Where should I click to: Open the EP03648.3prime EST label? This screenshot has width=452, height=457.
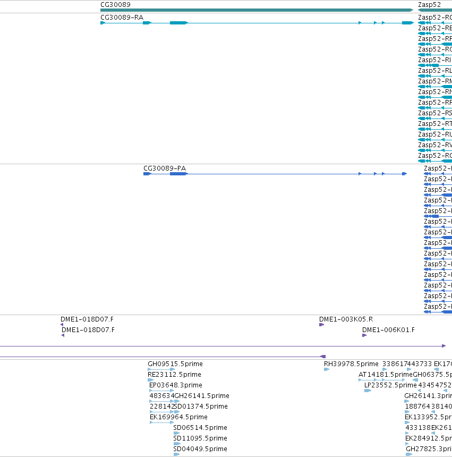pos(176,385)
